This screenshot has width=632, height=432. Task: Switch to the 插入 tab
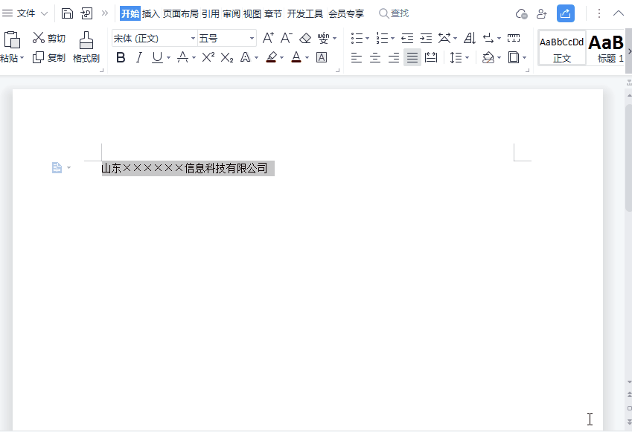[x=151, y=13]
